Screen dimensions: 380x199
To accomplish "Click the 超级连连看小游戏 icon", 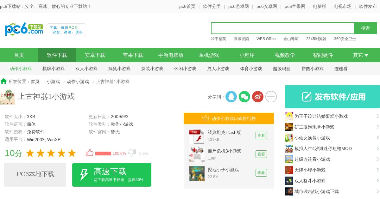I will pos(289,159).
